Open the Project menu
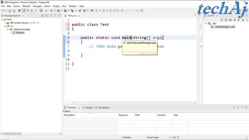Image resolution: width=249 pixels, height=140 pixels. (56, 6)
